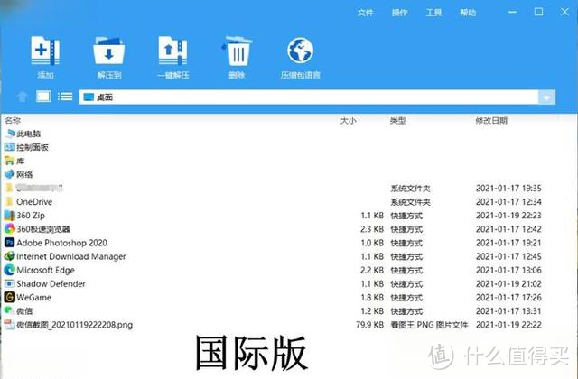Image resolution: width=578 pixels, height=379 pixels.
Task: Select the 360极速浏览器 shortcut icon
Action: [x=10, y=228]
